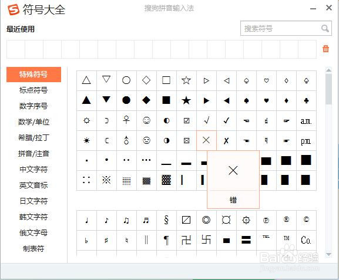Pick the reference mark ※ symbol
The height and width of the screenshot is (280, 339).
[x=106, y=180]
